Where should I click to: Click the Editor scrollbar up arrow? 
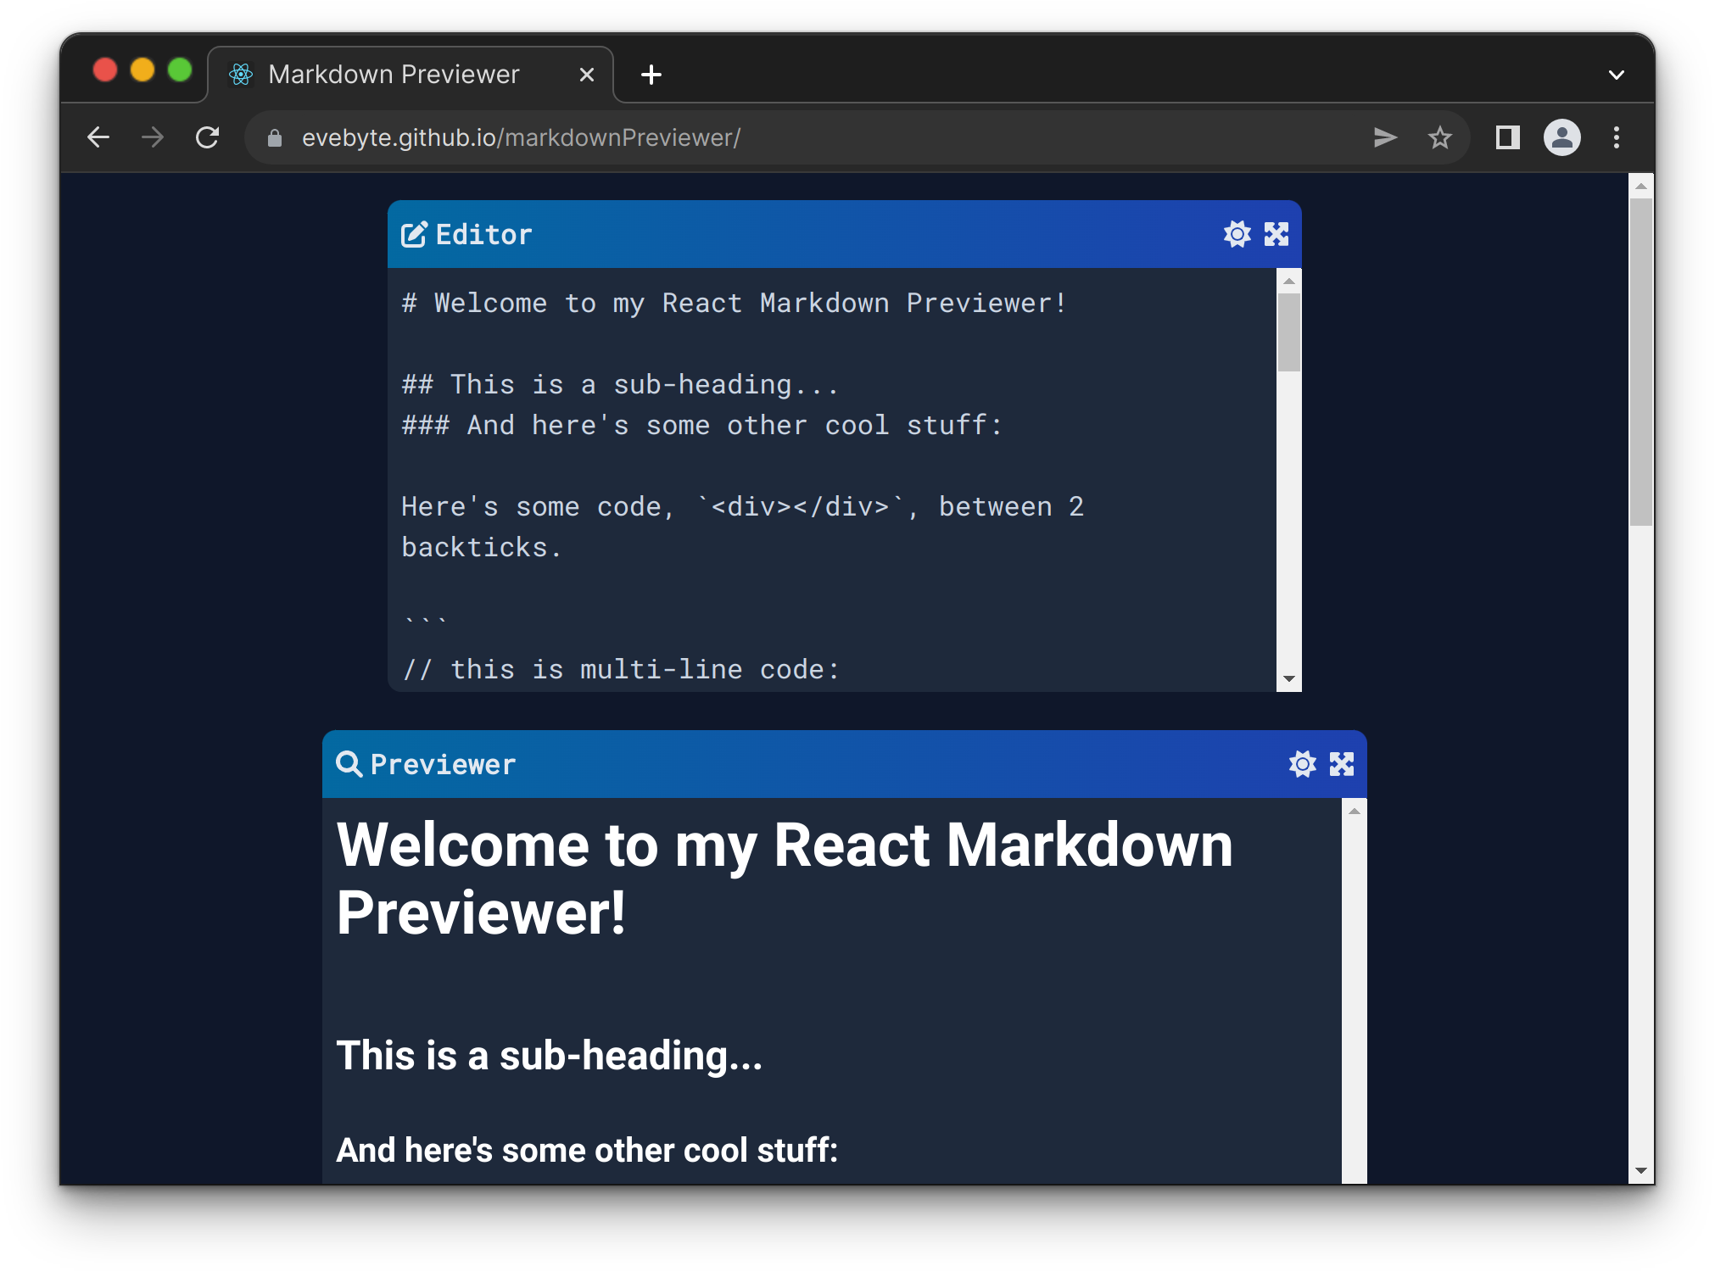pos(1289,281)
